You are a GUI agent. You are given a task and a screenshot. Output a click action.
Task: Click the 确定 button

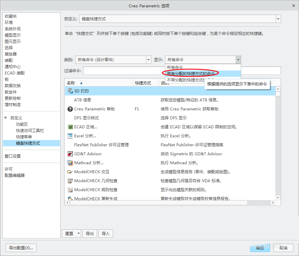click(x=260, y=248)
